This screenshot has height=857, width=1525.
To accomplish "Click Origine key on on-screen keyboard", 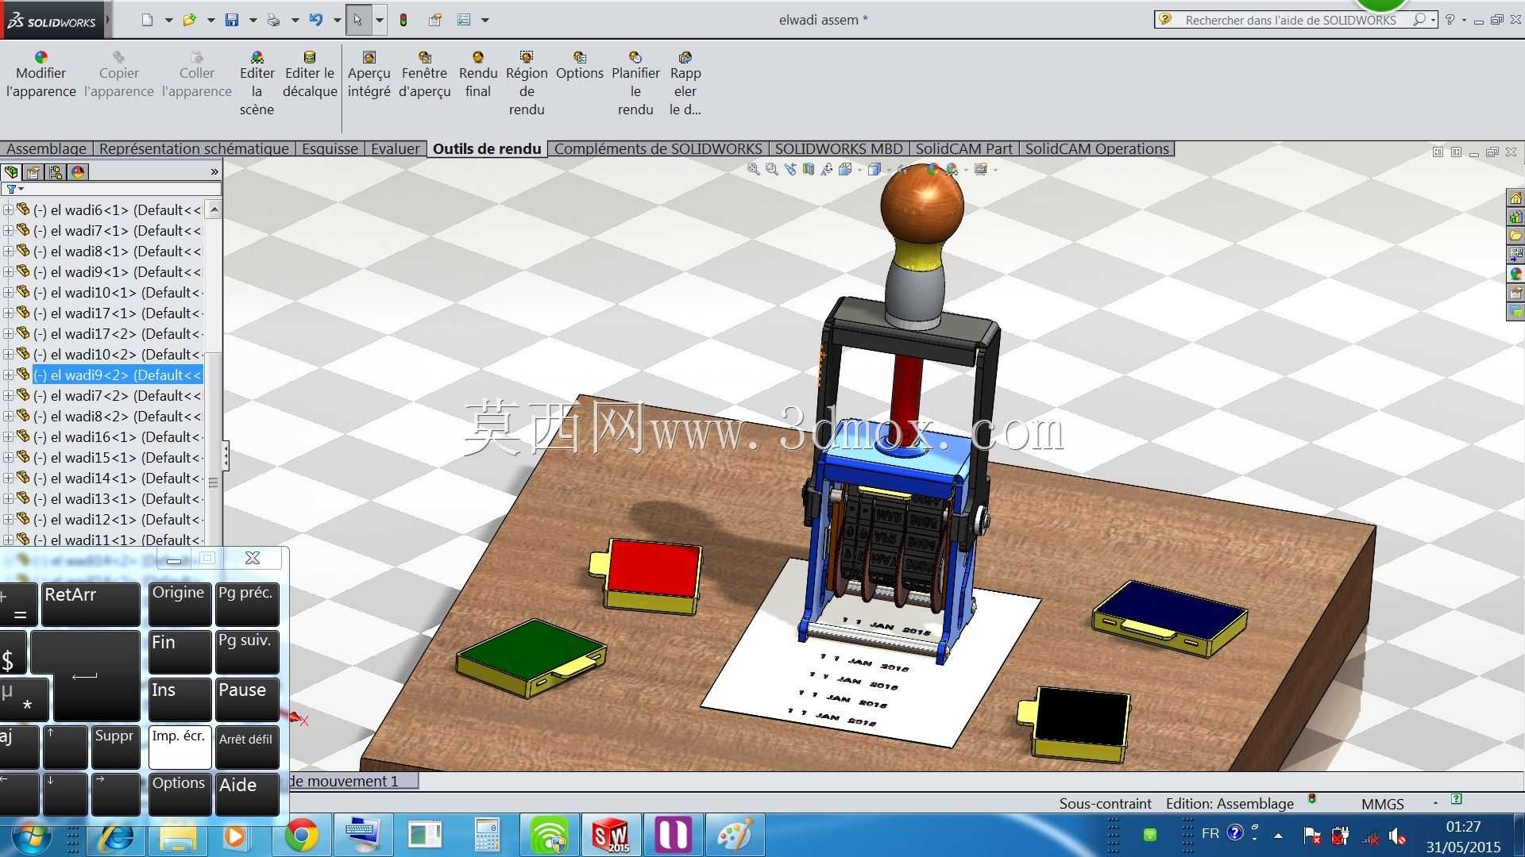I will pyautogui.click(x=180, y=605).
